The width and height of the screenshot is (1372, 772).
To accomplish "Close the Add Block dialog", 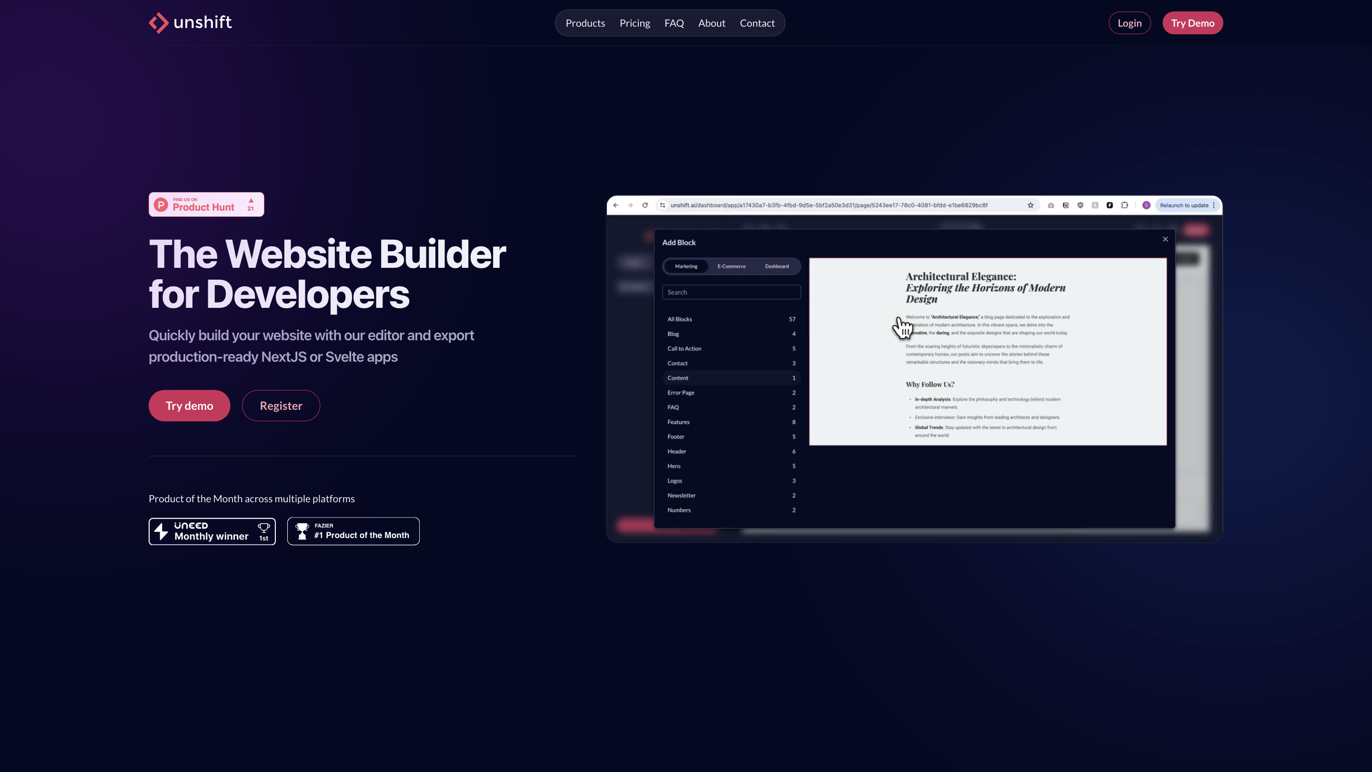I will [1165, 239].
